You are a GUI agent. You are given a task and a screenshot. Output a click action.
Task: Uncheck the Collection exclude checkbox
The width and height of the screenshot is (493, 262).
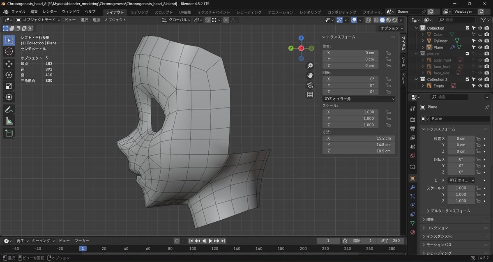click(x=467, y=28)
